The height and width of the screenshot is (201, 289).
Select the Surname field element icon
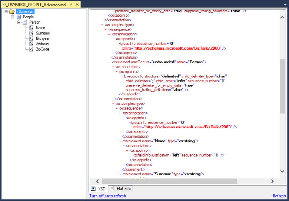[x=32, y=33]
